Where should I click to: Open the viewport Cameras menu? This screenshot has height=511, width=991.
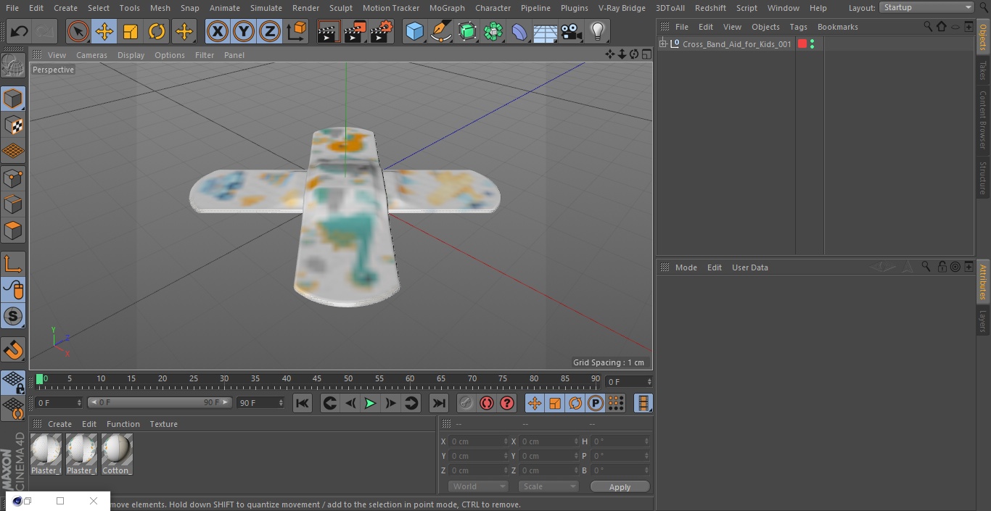pos(91,55)
